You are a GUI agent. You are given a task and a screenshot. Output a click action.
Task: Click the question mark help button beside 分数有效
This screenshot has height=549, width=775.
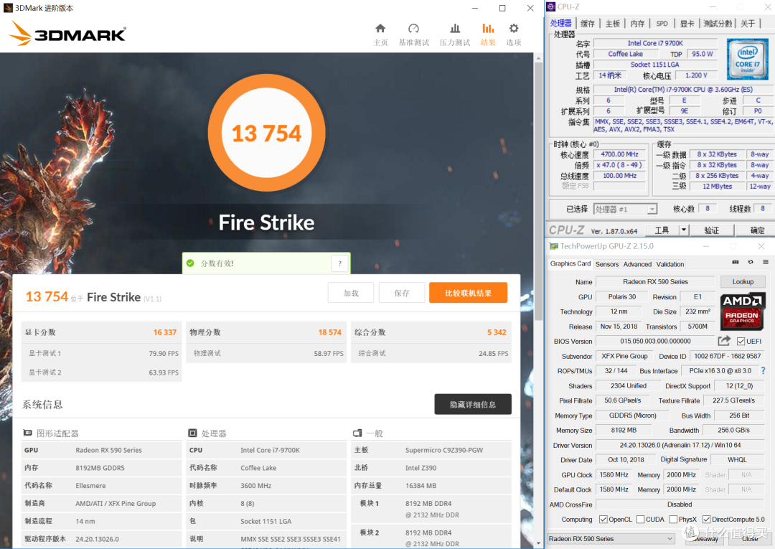coord(339,263)
